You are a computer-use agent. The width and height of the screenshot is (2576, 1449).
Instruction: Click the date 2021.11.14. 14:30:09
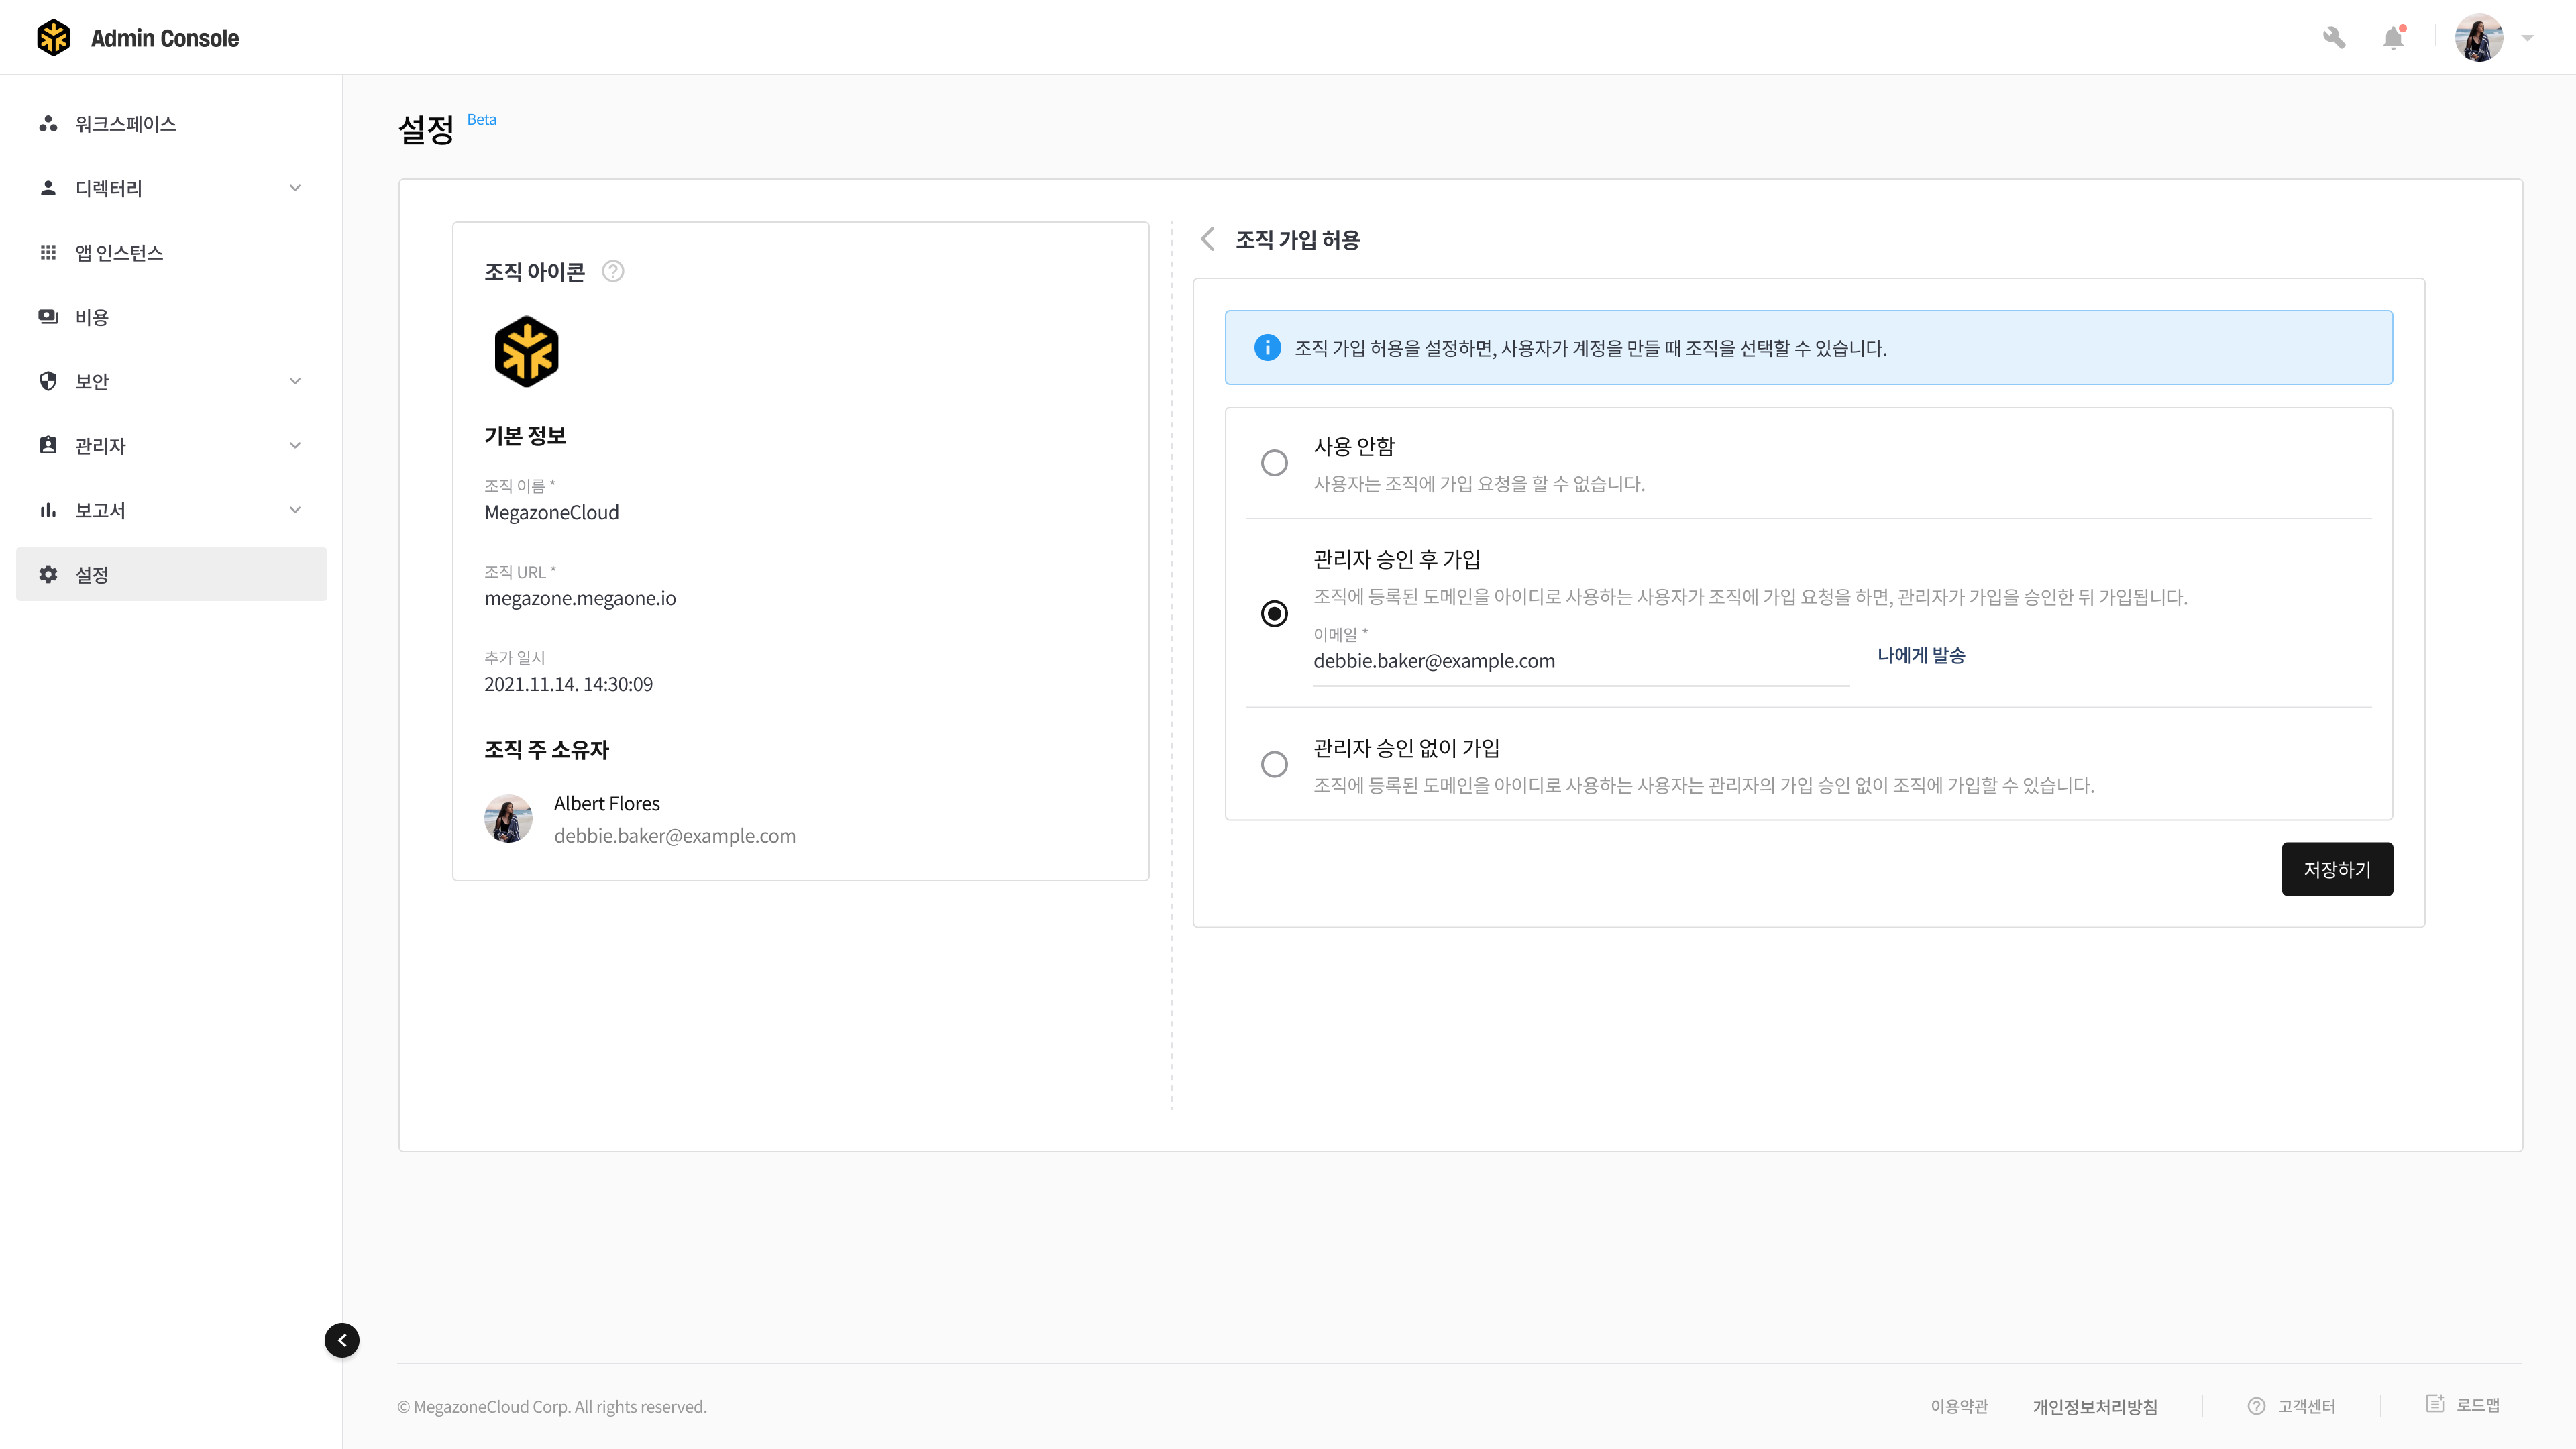568,684
